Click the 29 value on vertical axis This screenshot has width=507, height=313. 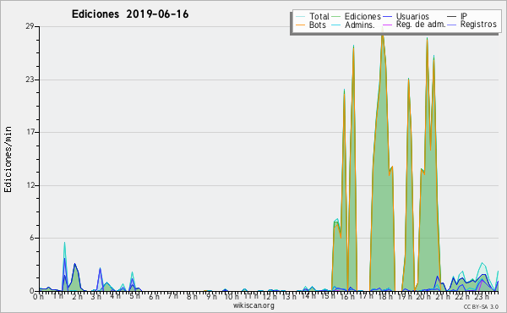(x=30, y=26)
